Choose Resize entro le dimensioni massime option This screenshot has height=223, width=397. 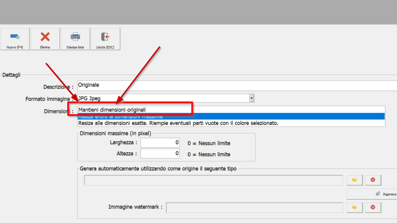[231, 116]
